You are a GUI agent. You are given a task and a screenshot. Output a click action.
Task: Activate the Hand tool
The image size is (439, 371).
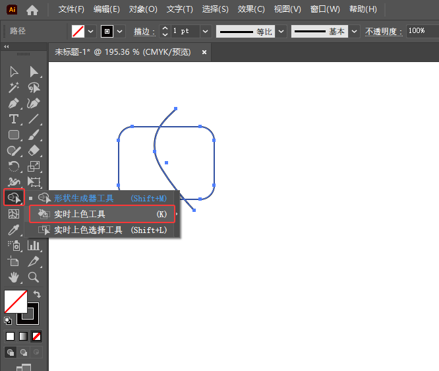(14, 277)
